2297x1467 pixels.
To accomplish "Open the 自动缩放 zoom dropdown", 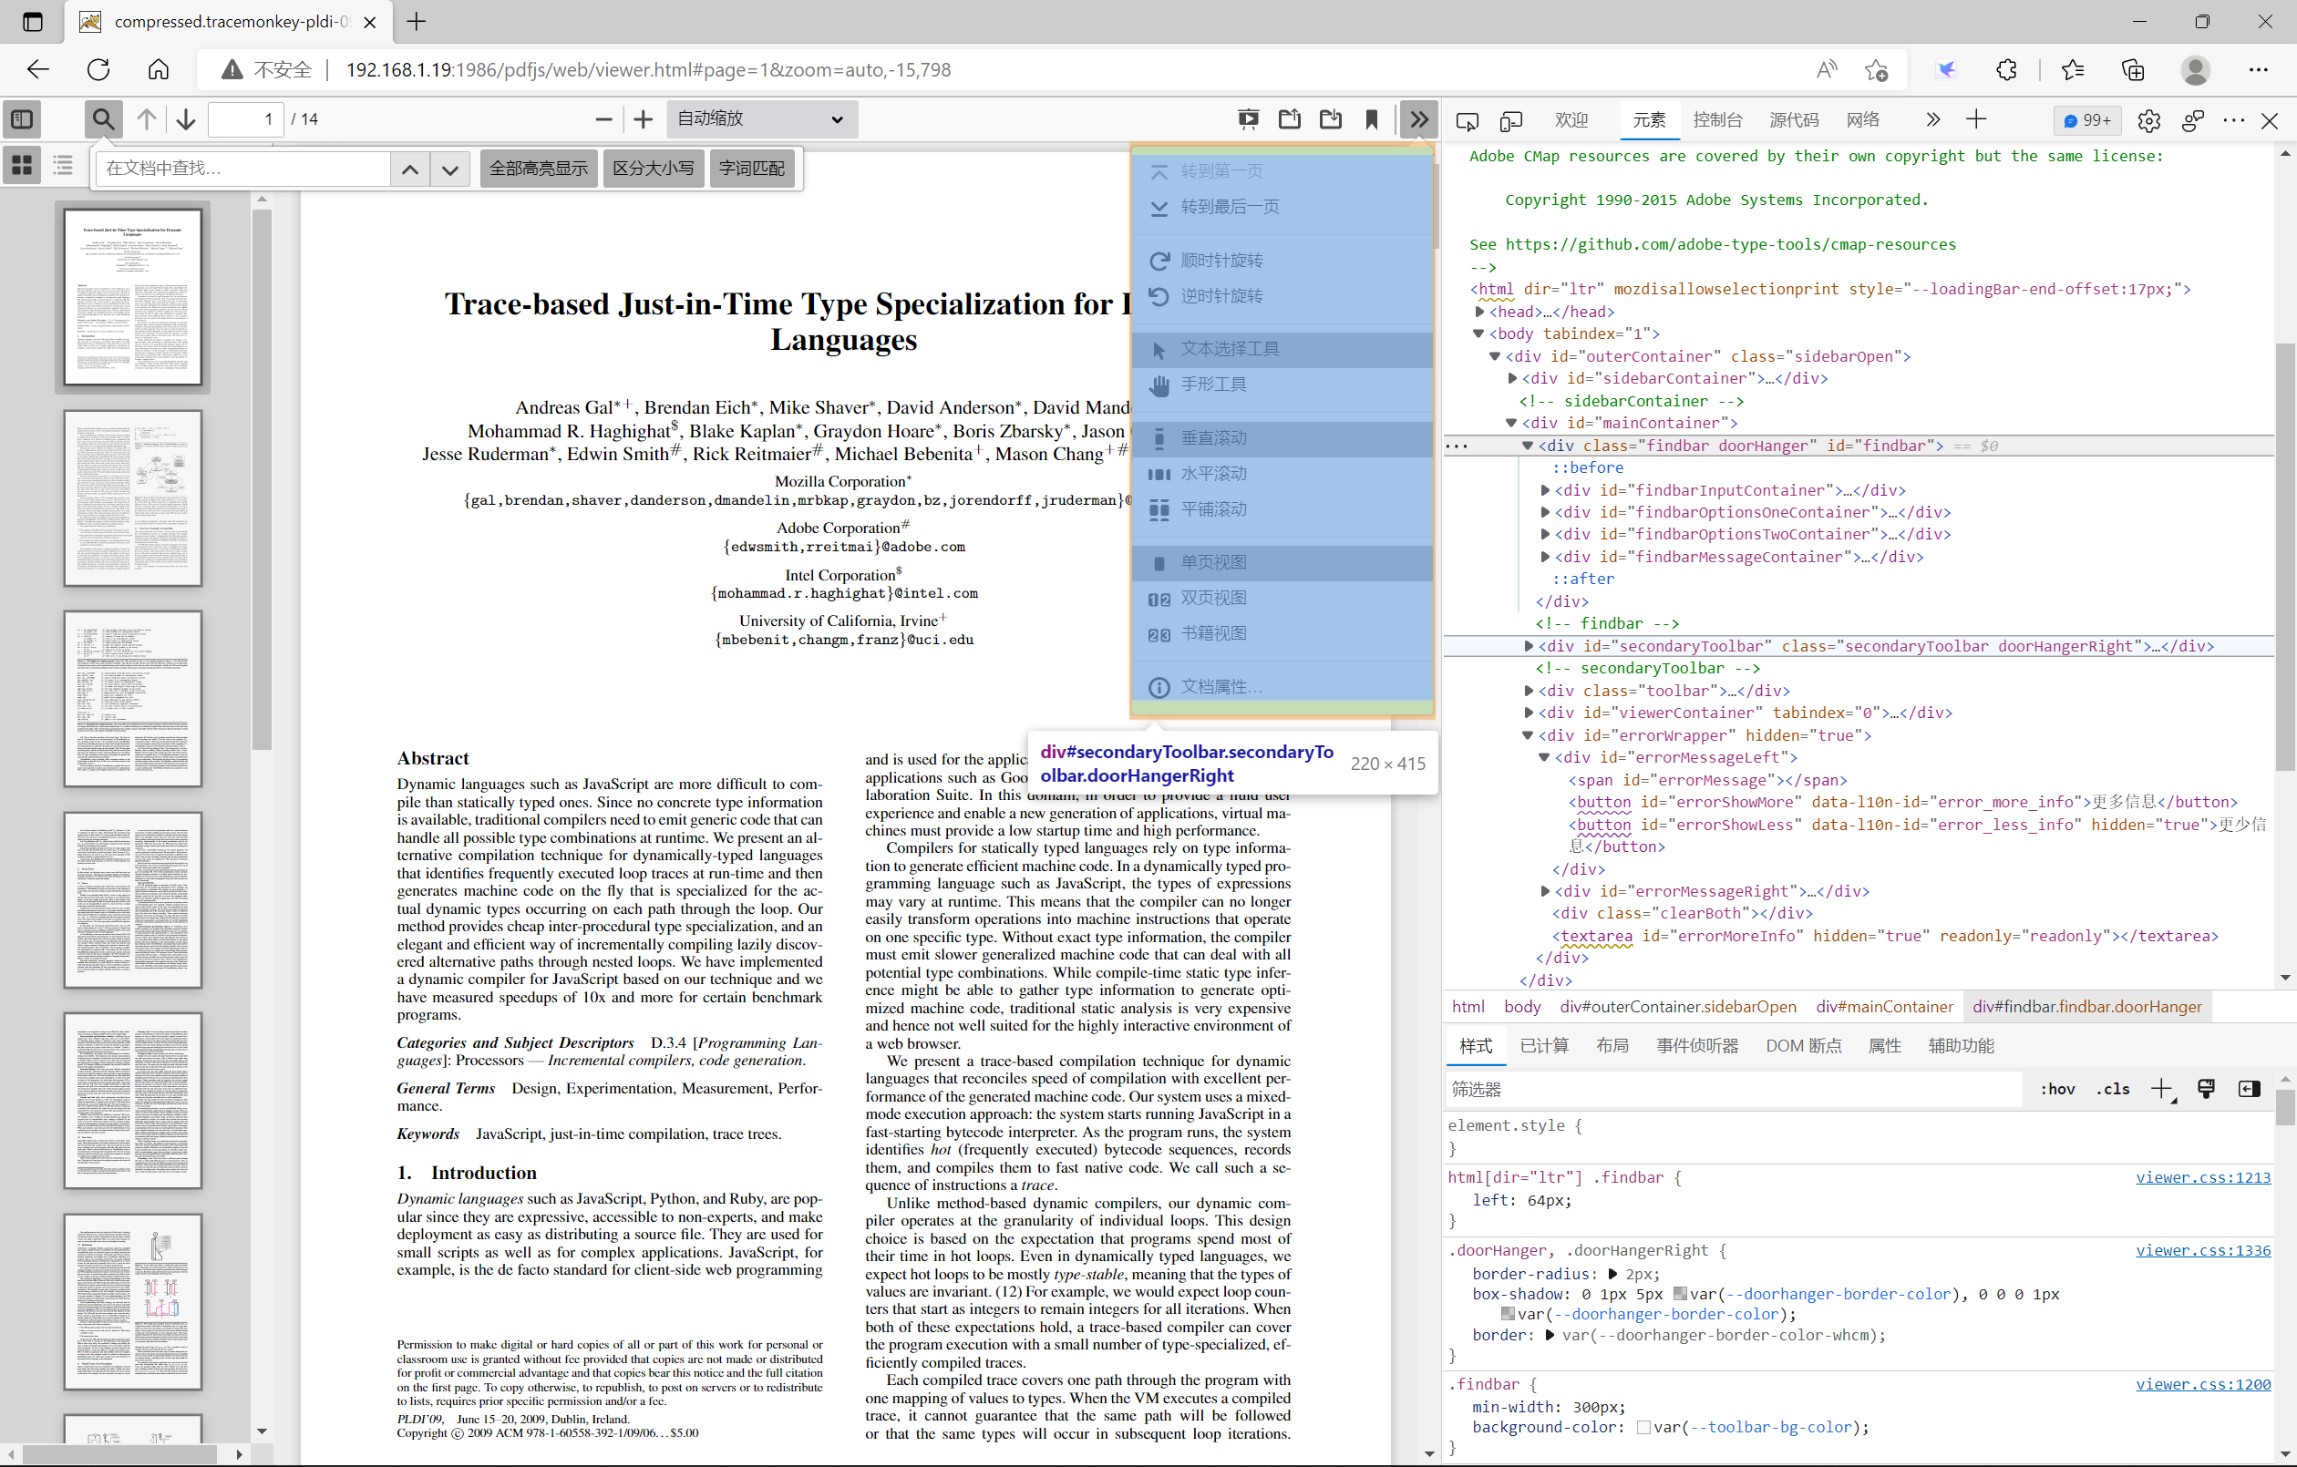I will (x=760, y=119).
